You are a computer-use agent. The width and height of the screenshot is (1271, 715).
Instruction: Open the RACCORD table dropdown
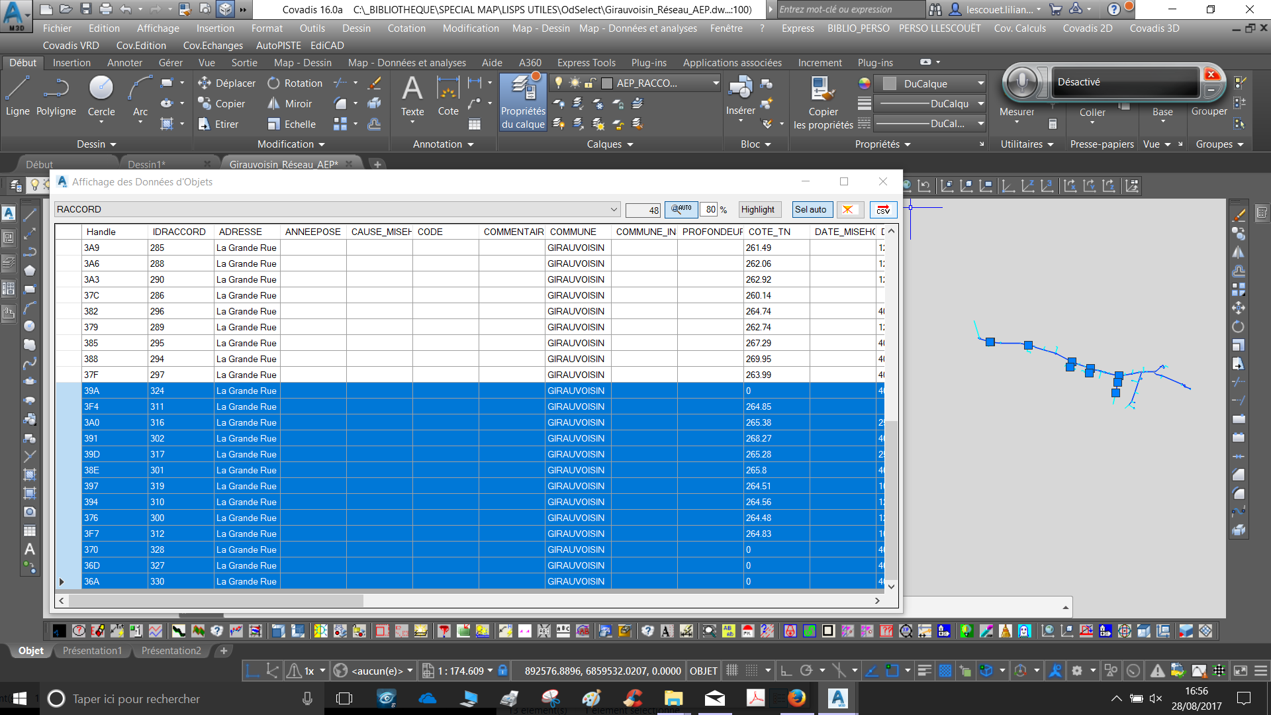point(614,210)
